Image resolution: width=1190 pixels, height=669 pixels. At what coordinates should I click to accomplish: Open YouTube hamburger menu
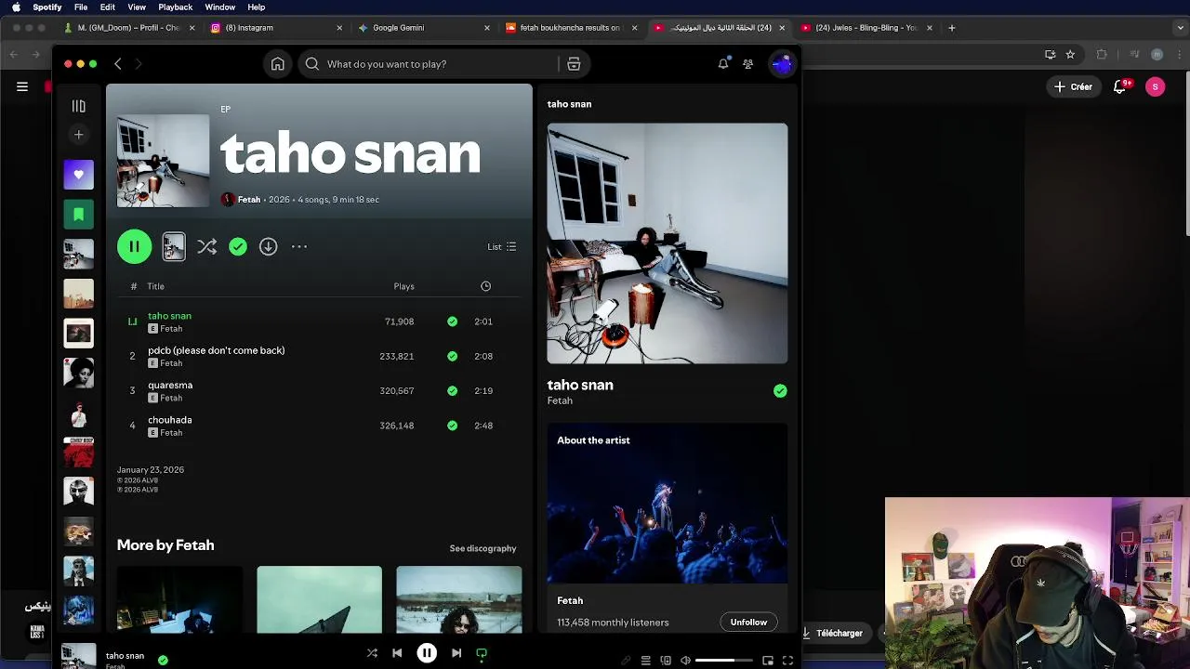[x=22, y=86]
